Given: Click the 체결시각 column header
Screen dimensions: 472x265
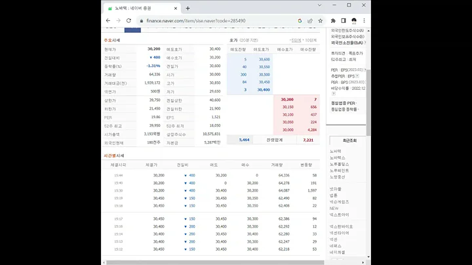Looking at the screenshot, I should pos(118,165).
